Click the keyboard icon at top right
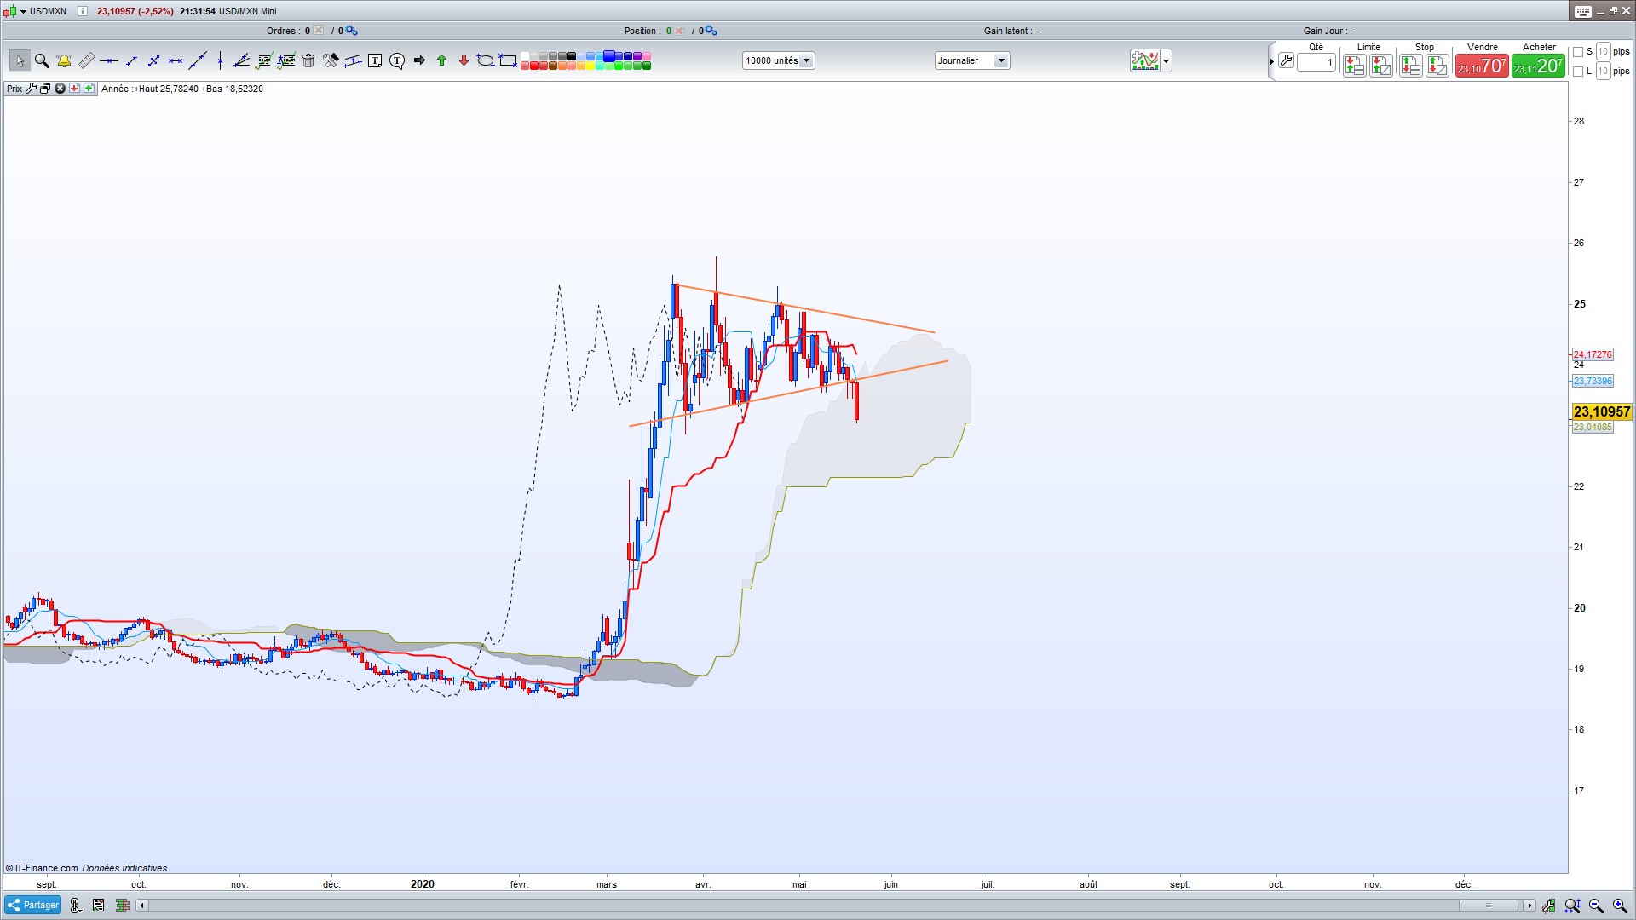1636x920 pixels. [1583, 11]
